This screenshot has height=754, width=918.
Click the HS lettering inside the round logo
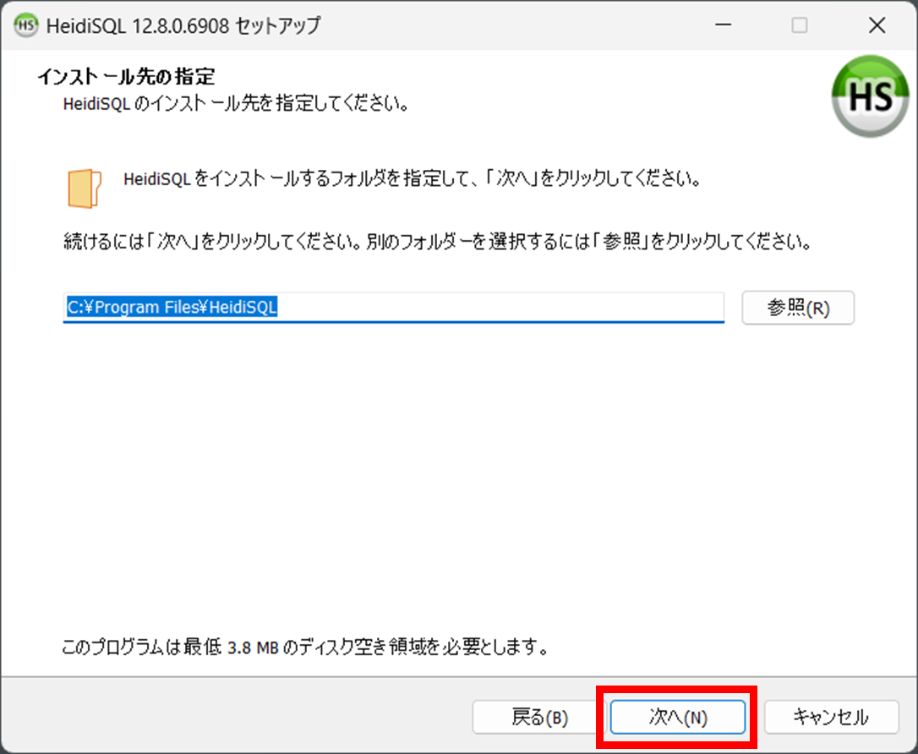point(869,97)
